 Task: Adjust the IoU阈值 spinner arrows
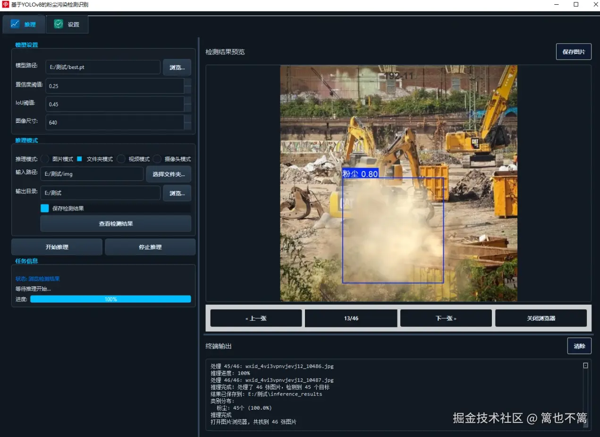coord(188,104)
